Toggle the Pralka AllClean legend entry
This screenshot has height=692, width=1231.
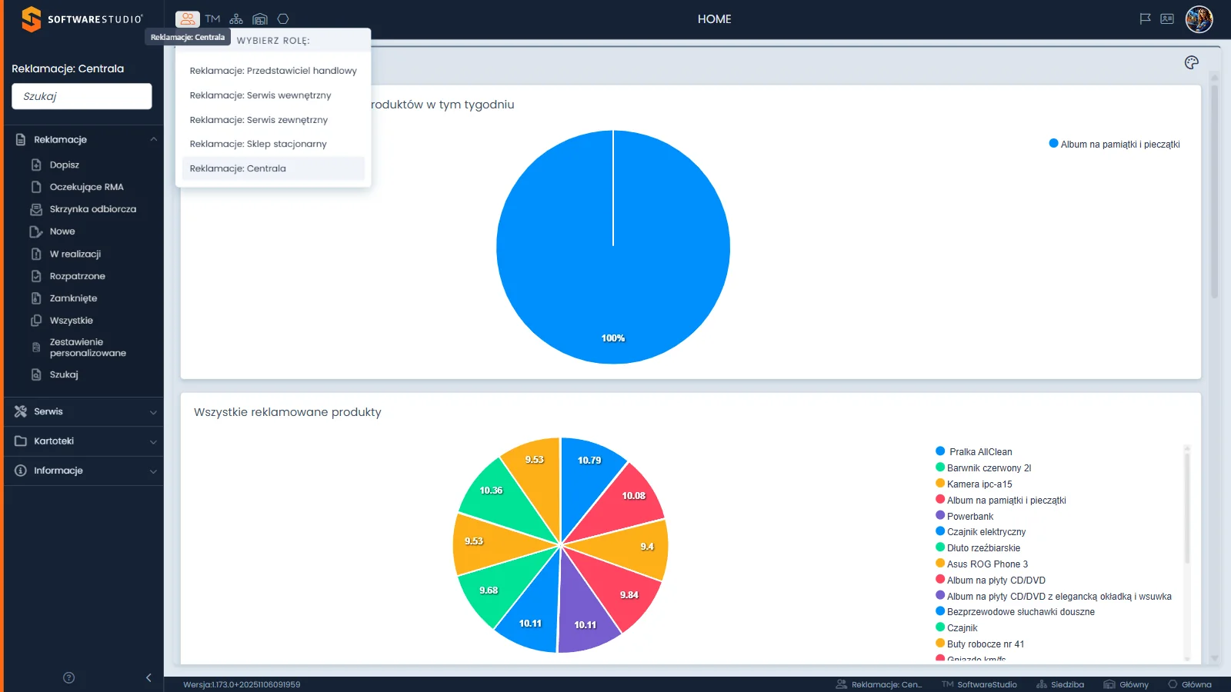(x=974, y=451)
